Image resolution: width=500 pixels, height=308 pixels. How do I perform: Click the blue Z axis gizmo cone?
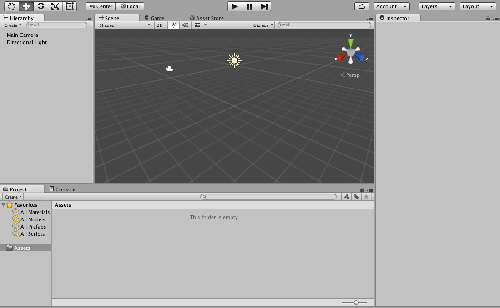coord(360,57)
